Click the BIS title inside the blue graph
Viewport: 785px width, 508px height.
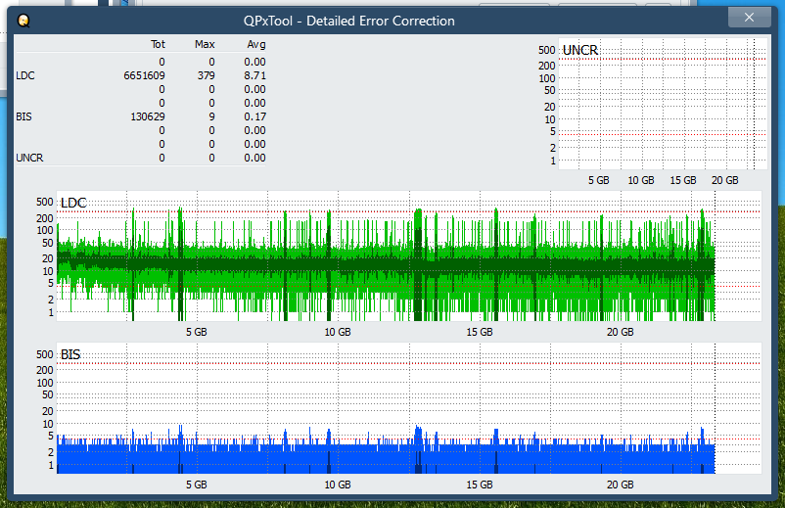click(x=70, y=354)
